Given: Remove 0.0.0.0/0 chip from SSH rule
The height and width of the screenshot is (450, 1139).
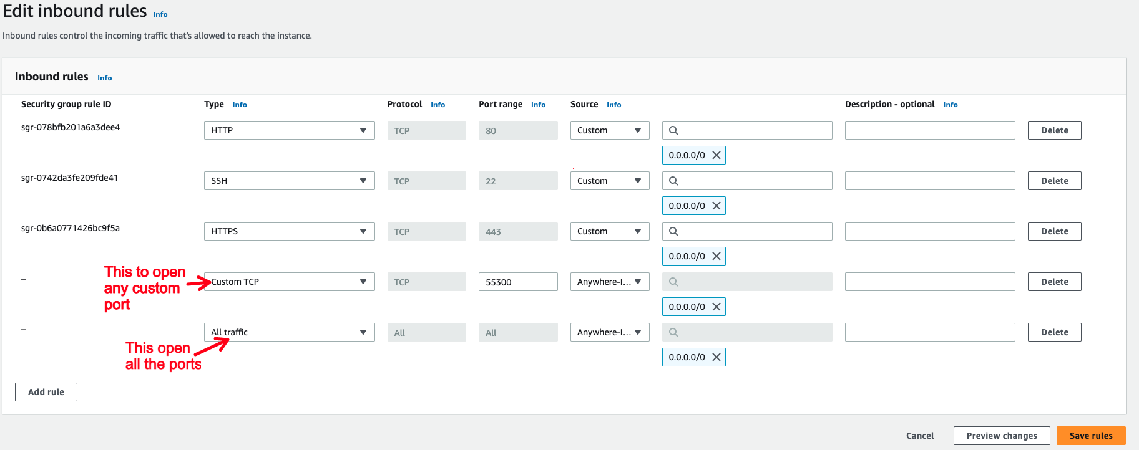Looking at the screenshot, I should click(x=716, y=206).
